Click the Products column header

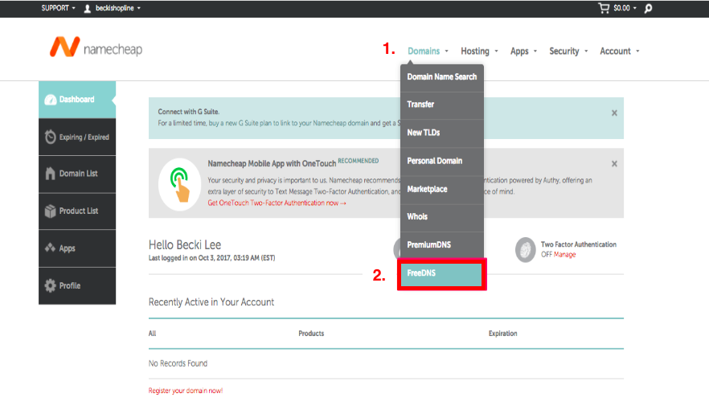311,334
